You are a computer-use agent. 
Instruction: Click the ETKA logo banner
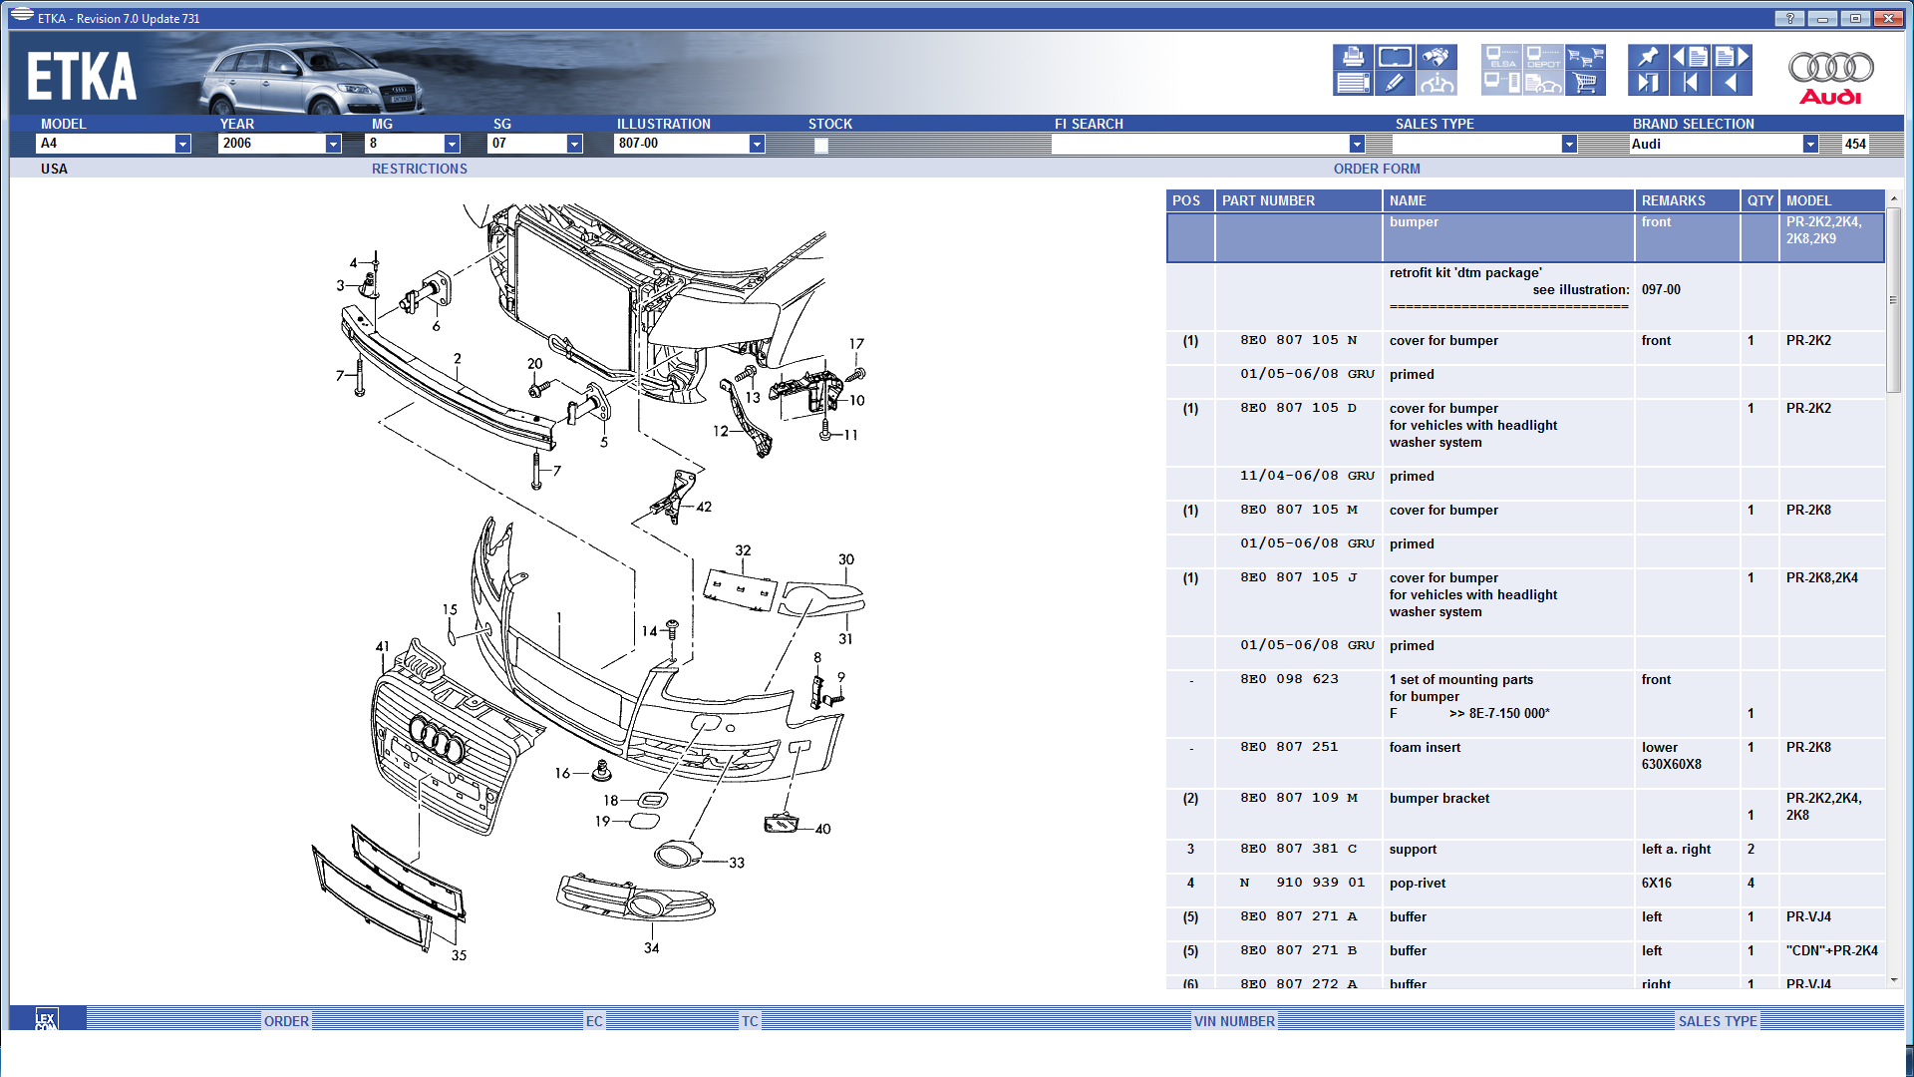82,77
